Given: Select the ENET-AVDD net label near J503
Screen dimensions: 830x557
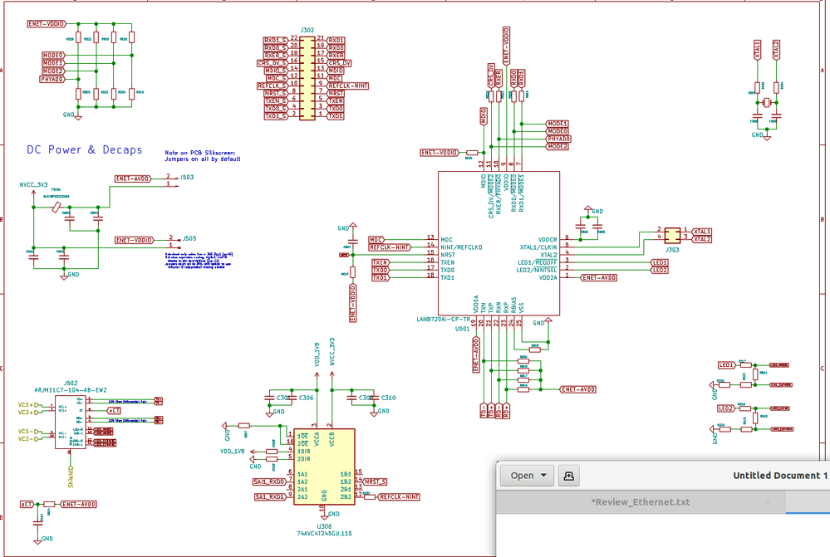Looking at the screenshot, I should coord(134,178).
